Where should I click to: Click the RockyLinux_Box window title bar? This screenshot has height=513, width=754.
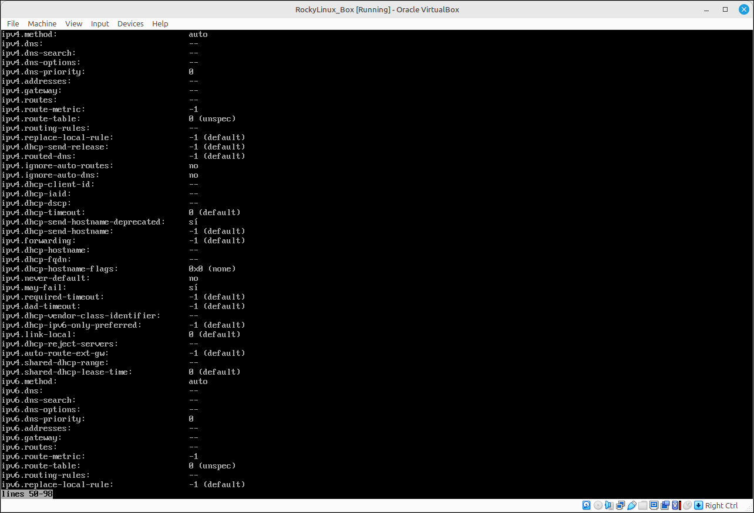(x=377, y=9)
